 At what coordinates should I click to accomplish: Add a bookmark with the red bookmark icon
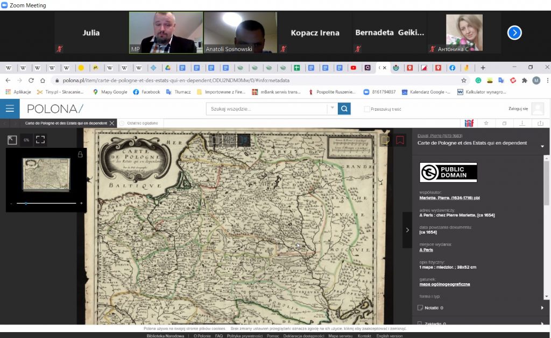pyautogui.click(x=400, y=140)
